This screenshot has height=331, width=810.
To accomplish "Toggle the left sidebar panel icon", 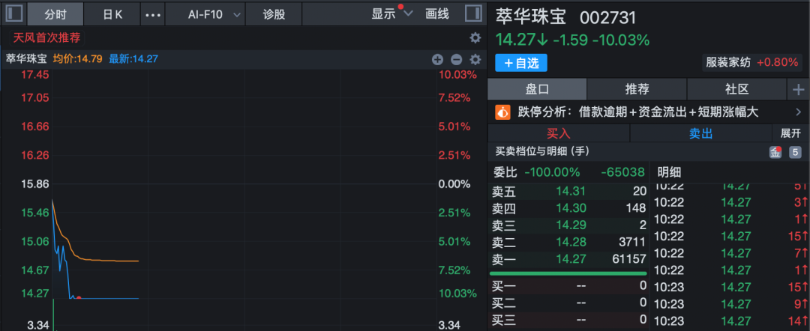I will [x=15, y=14].
